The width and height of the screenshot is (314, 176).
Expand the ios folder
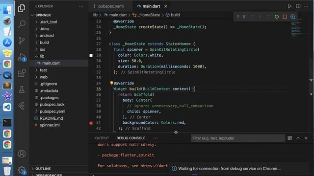(59, 49)
